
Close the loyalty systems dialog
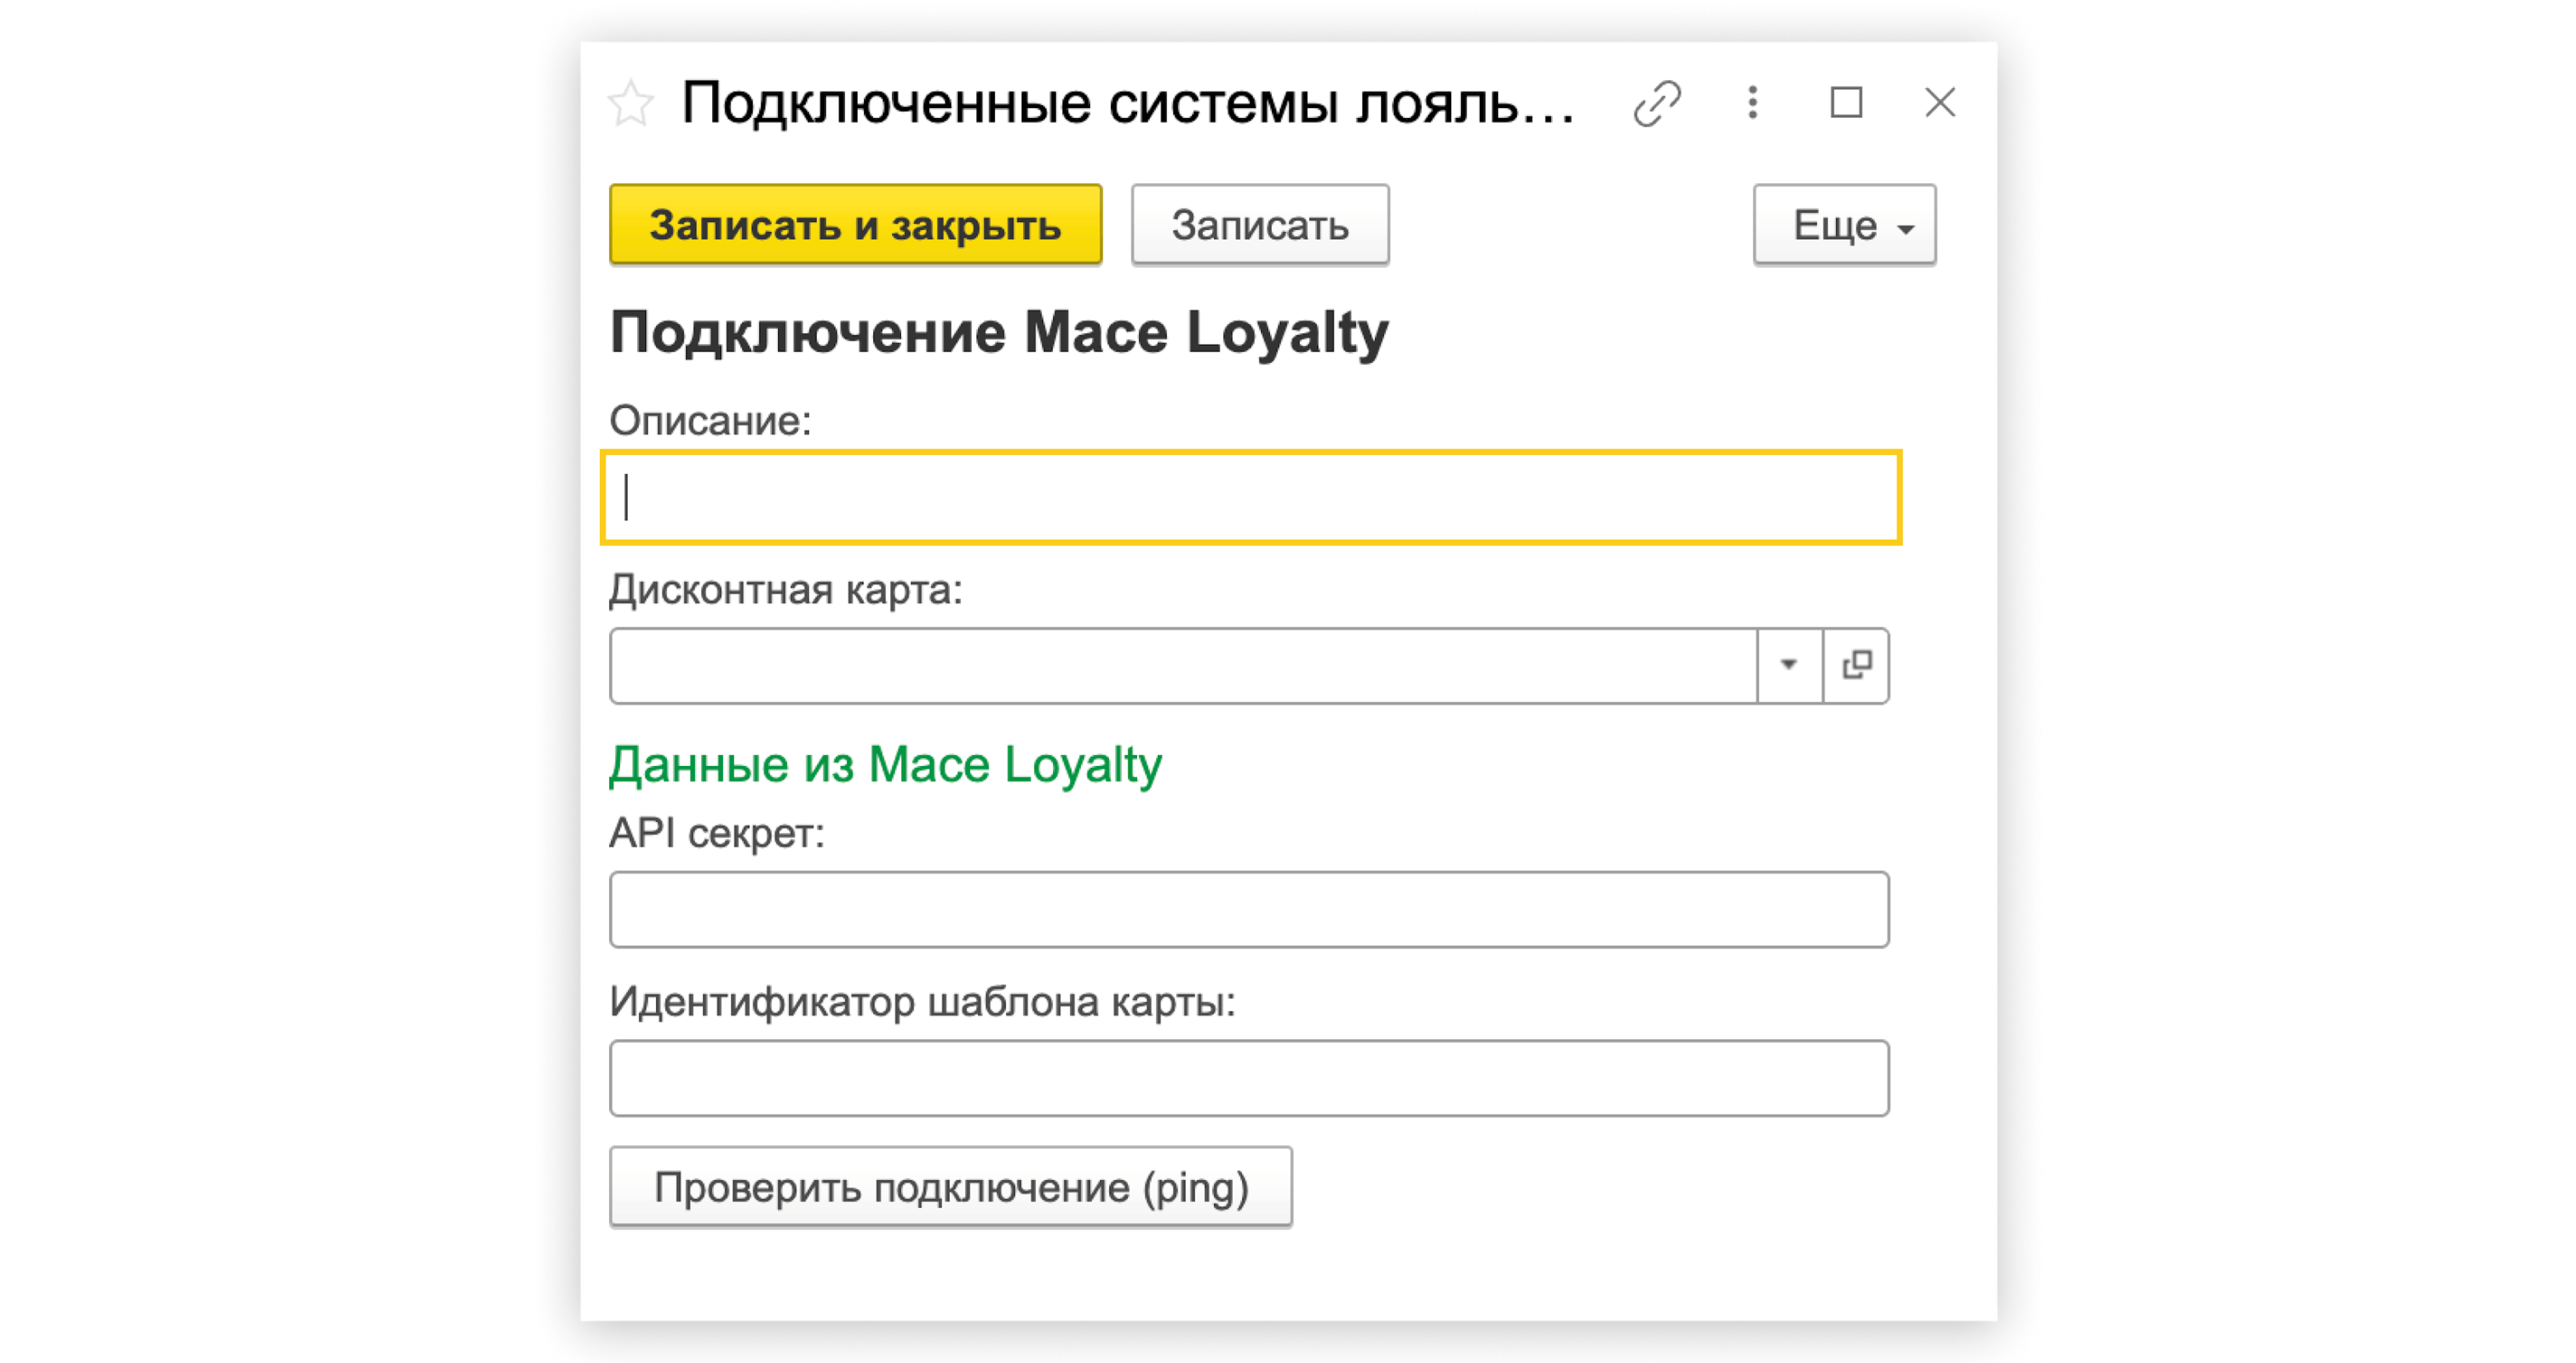1940,102
